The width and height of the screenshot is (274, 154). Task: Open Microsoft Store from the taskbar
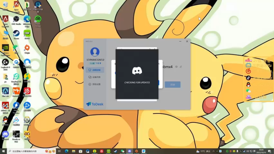click(x=80, y=151)
